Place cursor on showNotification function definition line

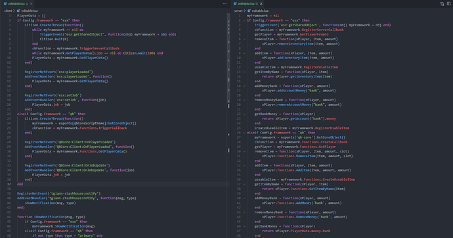[51, 217]
